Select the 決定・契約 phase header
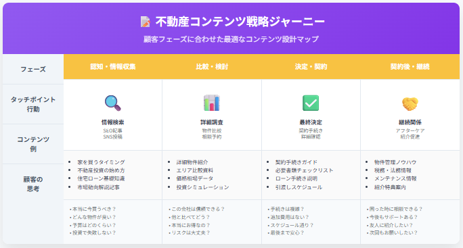This screenshot has width=463, height=248. click(x=311, y=67)
